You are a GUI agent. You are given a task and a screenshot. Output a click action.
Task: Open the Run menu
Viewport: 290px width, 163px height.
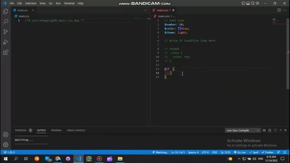58,3
